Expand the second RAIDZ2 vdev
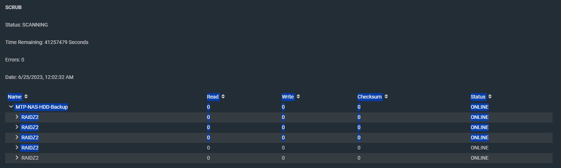This screenshot has height=168, width=561. 17,127
